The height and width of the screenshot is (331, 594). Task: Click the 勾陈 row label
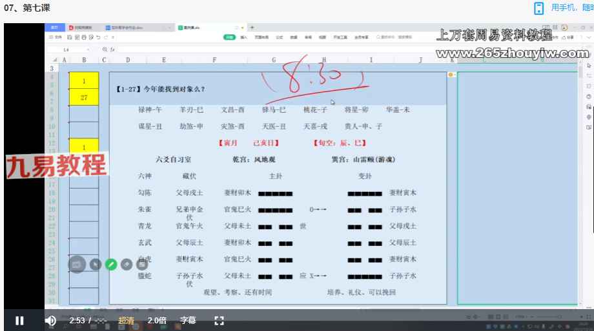(145, 193)
